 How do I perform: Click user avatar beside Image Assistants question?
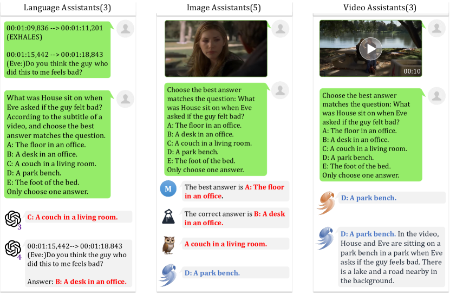[x=281, y=90]
